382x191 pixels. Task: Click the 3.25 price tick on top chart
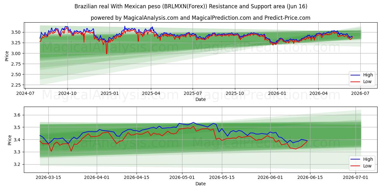17,43
